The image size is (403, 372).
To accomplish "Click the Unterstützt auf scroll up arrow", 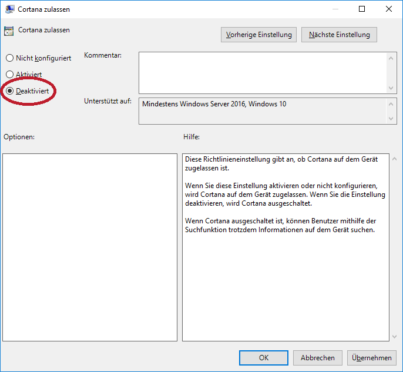I will [391, 104].
